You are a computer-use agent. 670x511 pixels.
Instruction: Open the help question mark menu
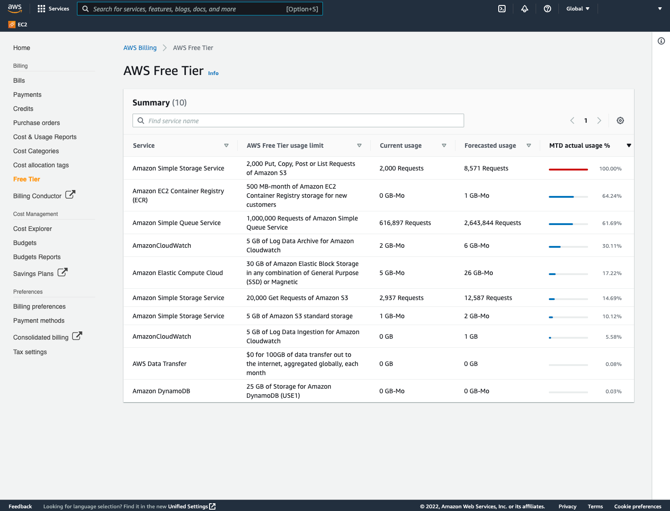click(547, 9)
